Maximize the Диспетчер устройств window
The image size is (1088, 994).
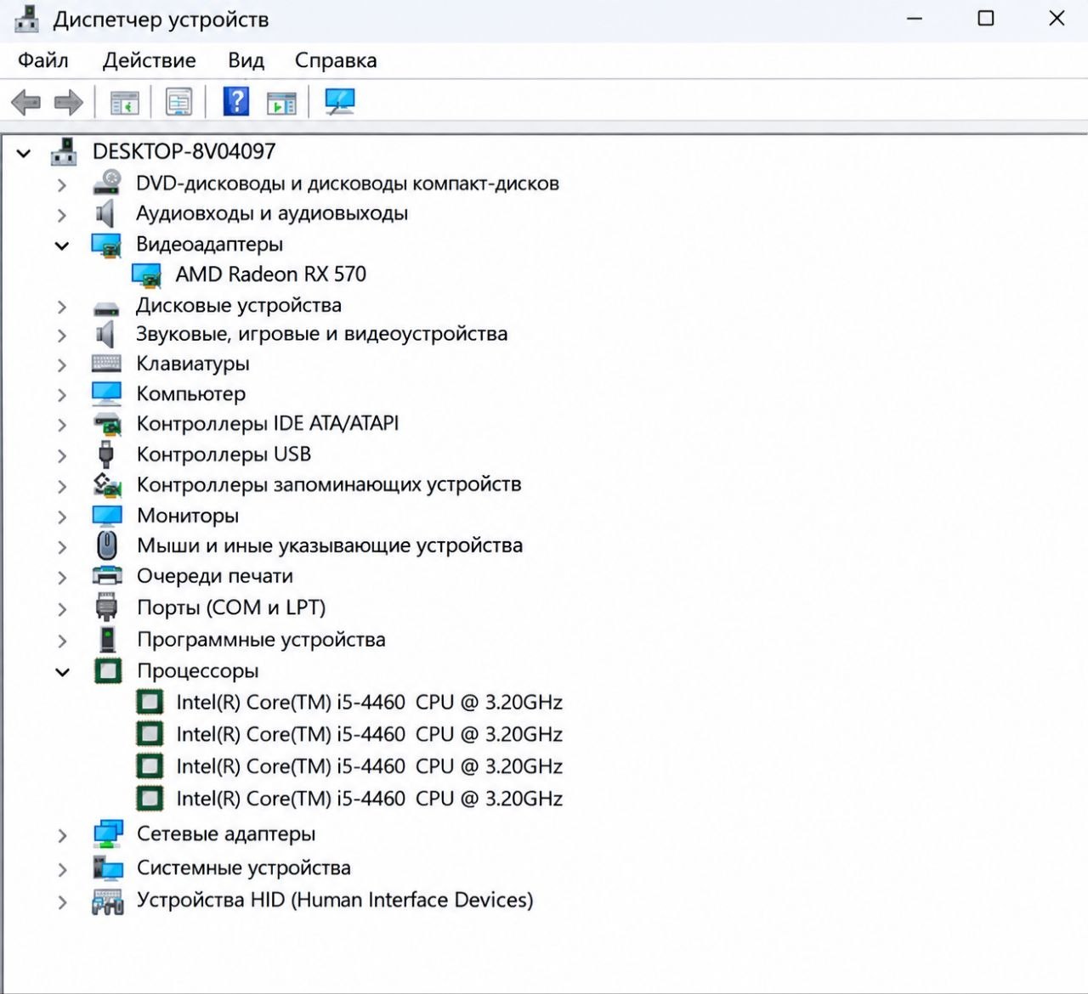986,18
